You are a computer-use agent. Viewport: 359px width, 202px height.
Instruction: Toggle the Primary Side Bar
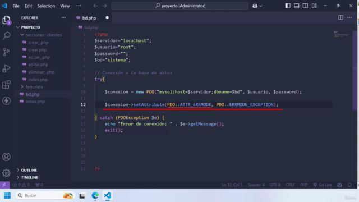288,6
